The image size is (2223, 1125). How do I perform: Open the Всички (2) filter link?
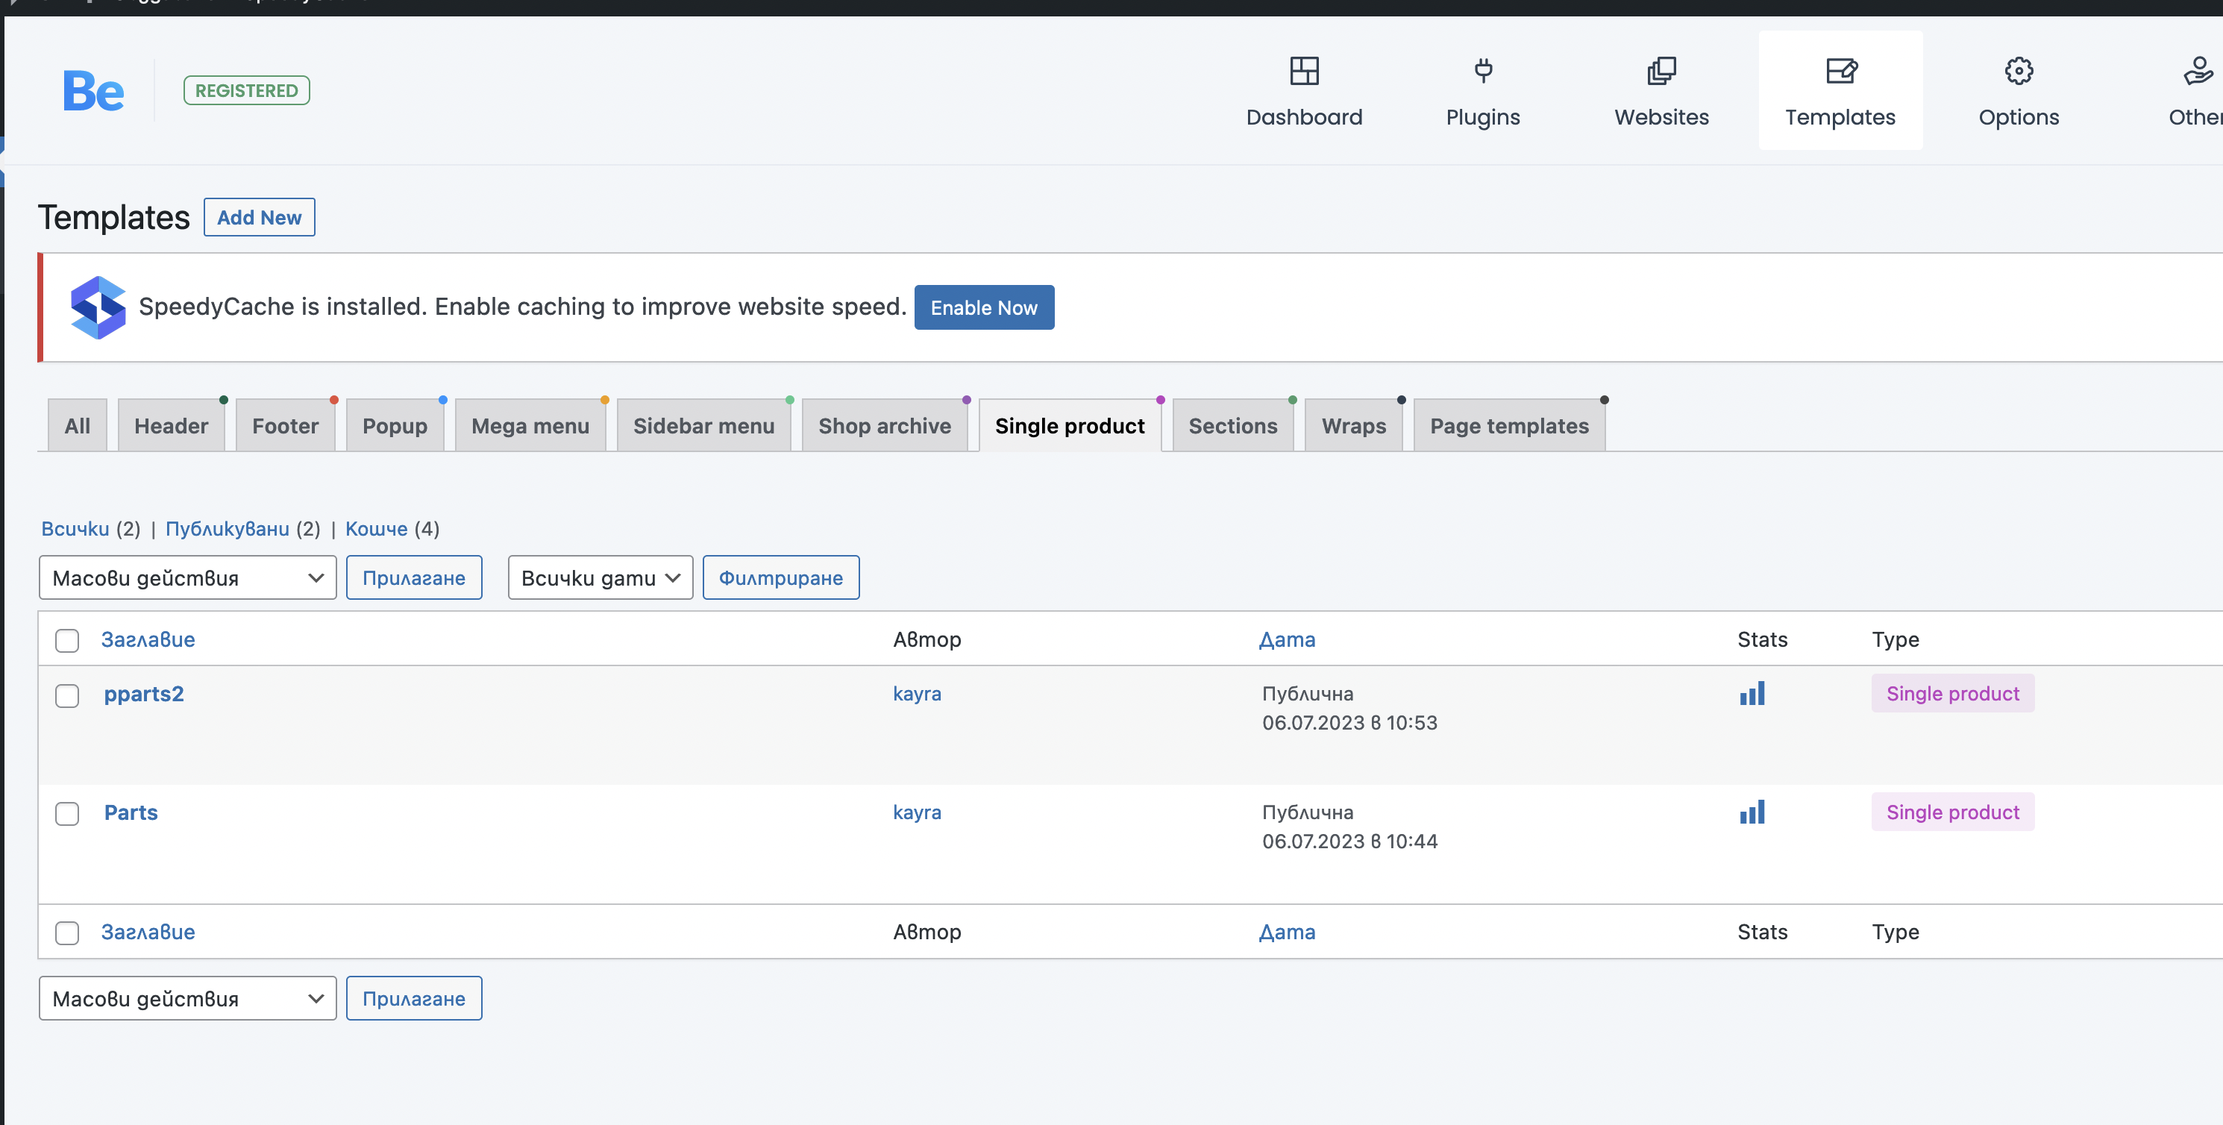[x=75, y=528]
